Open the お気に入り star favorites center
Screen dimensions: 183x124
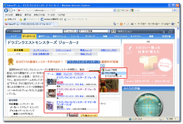(10, 19)
